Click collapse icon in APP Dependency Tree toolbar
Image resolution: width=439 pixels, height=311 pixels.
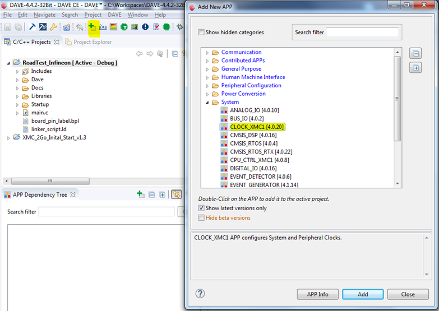click(151, 194)
